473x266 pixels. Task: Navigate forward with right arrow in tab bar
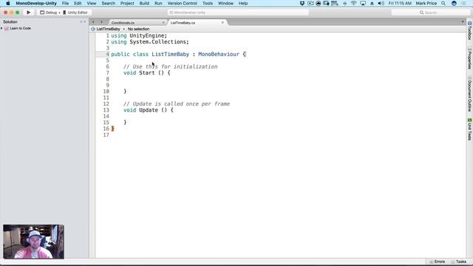pos(101,22)
